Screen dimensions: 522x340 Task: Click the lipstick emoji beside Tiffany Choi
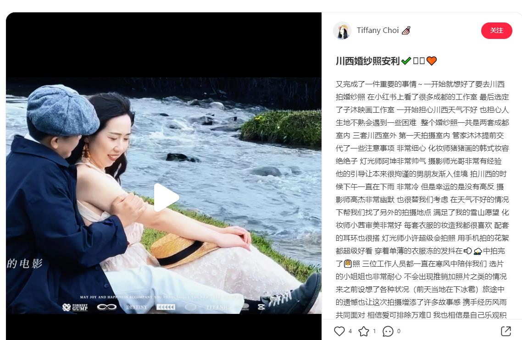coord(406,31)
